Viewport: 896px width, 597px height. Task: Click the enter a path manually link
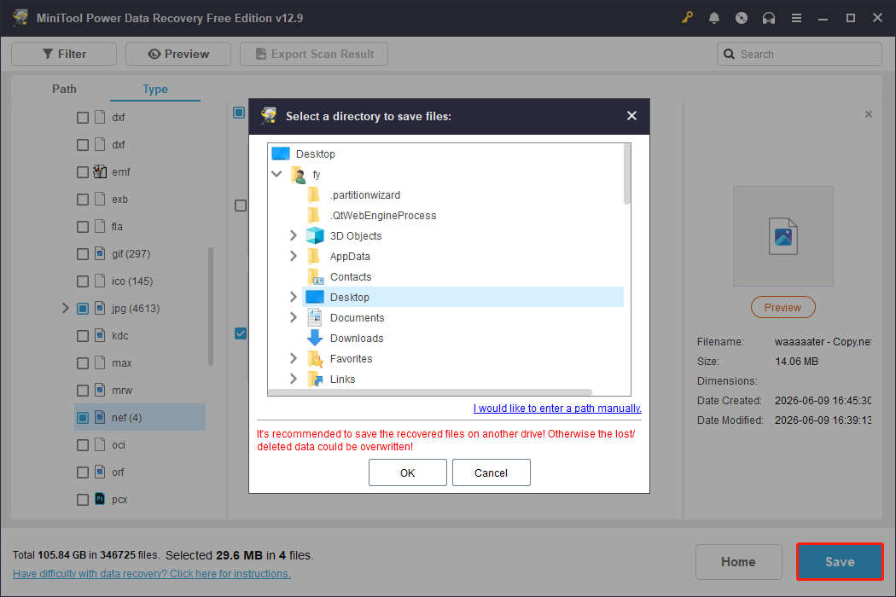[557, 408]
